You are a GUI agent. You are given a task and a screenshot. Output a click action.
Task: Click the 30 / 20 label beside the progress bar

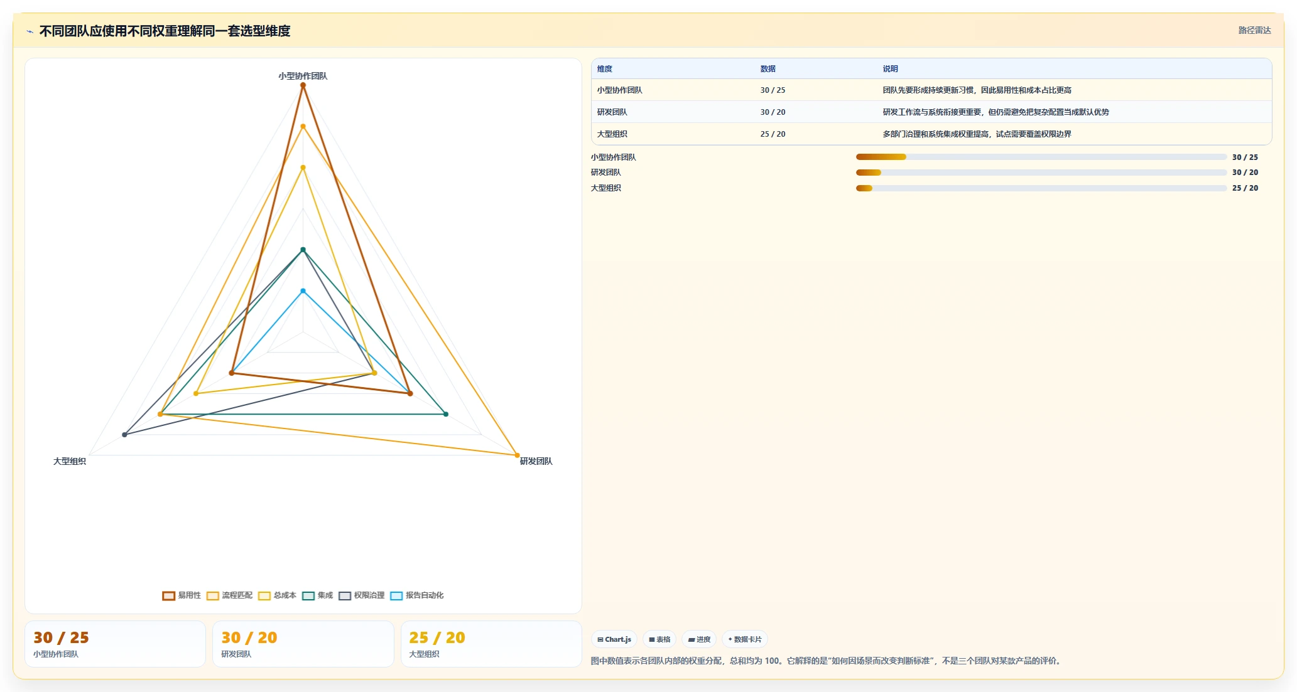coord(1245,173)
